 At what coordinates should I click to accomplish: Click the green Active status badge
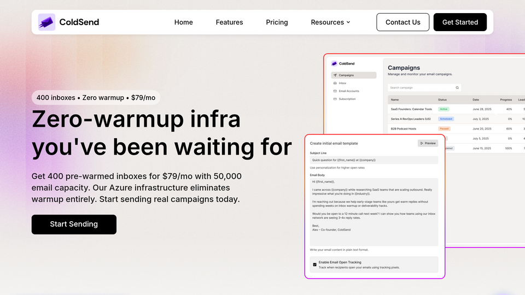(444, 109)
